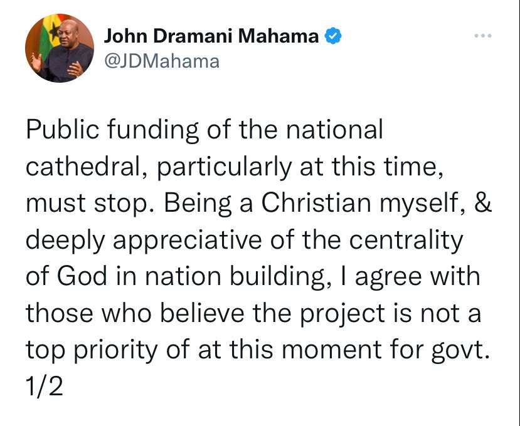Click the word 'govt.' ending the tweet
The width and height of the screenshot is (520, 426).
(x=460, y=350)
